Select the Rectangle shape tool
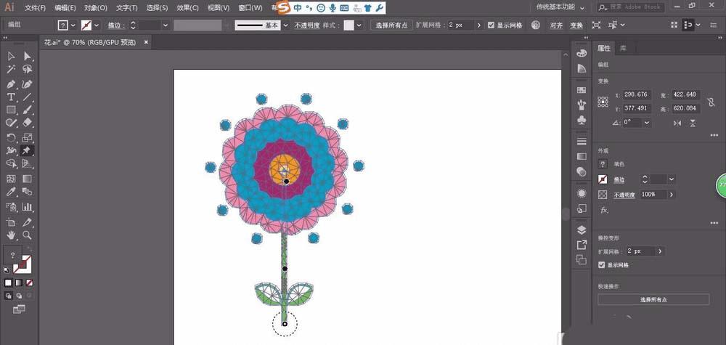This screenshot has width=726, height=345. click(x=12, y=110)
